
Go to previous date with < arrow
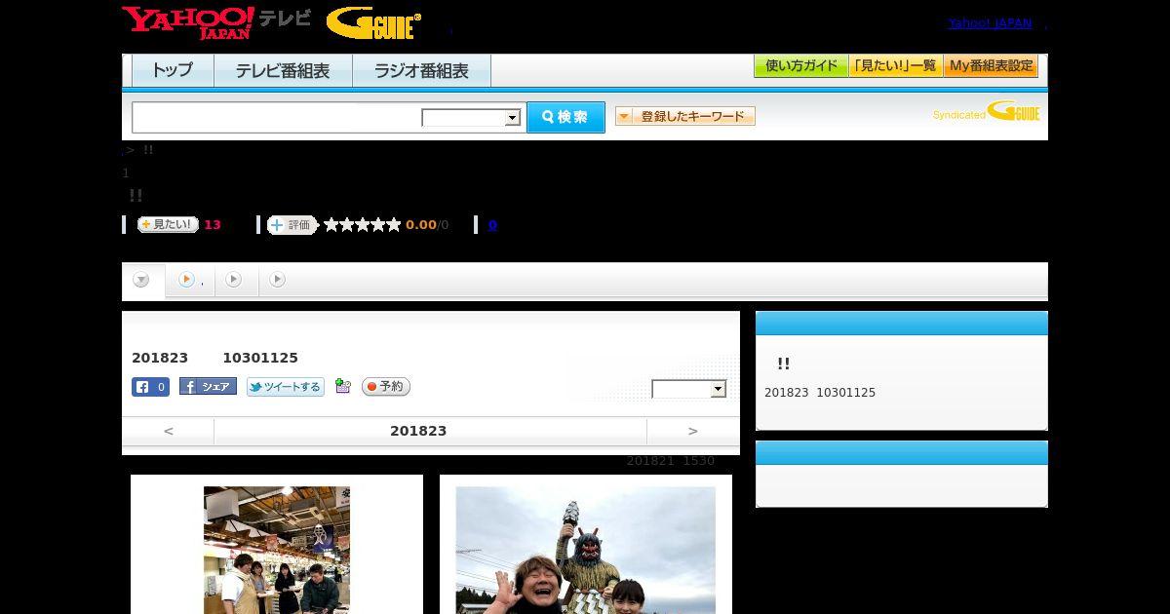pos(169,431)
